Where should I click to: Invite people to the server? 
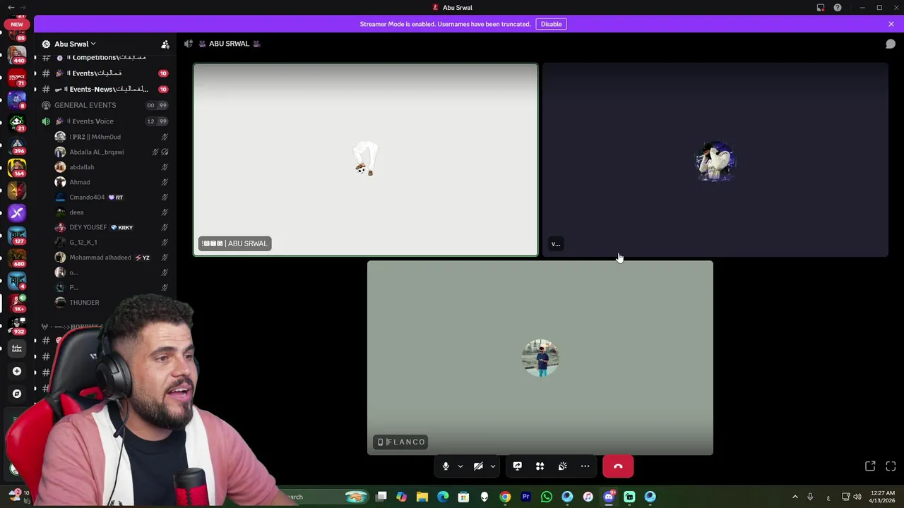[x=165, y=44]
